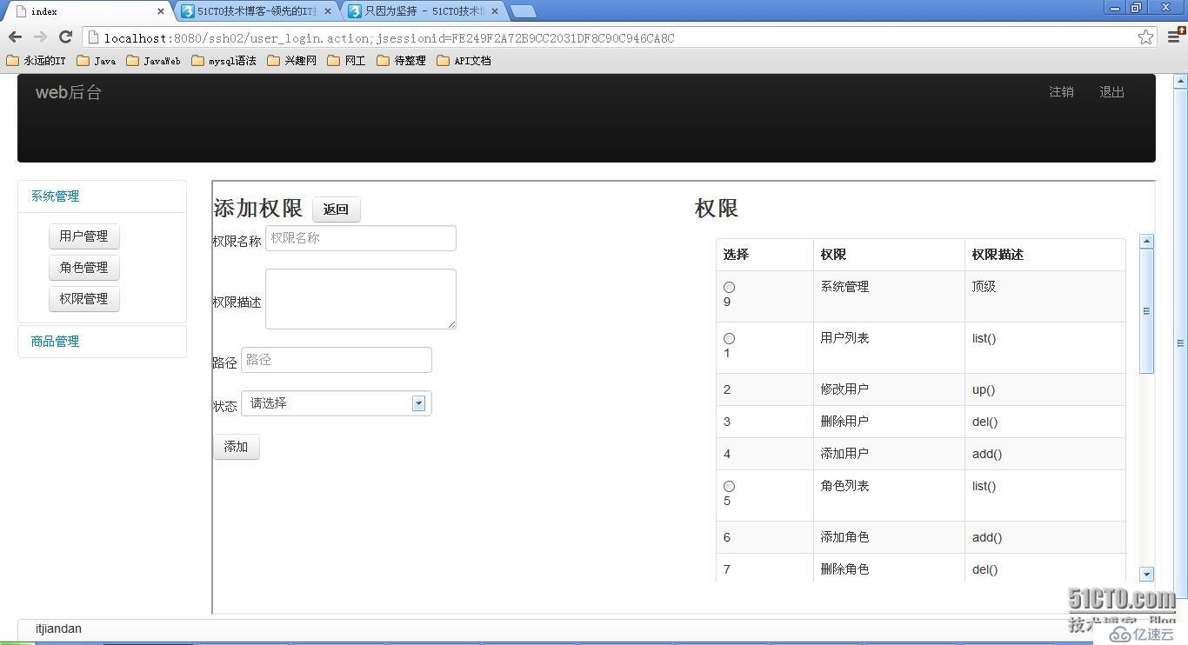
Task: Switch to the 只因为坚持 browser tab
Action: click(424, 11)
